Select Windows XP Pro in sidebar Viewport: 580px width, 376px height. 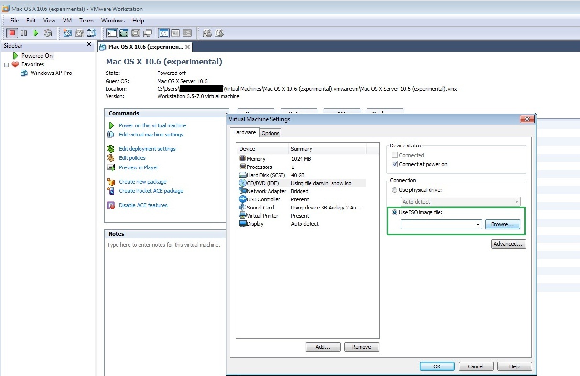pyautogui.click(x=51, y=73)
